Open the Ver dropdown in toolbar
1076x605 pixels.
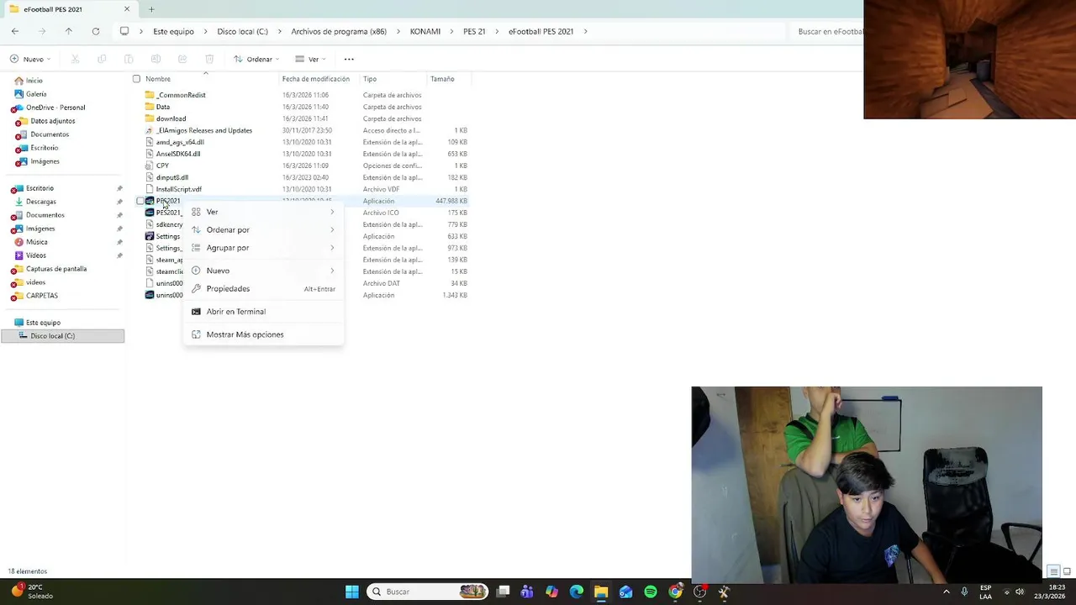[310, 59]
